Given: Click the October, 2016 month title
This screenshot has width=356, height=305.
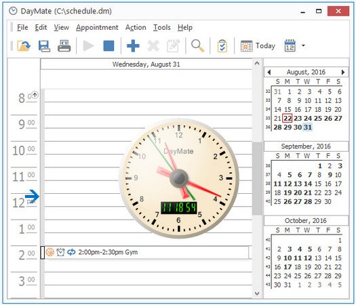Looking at the screenshot, I should (x=306, y=220).
